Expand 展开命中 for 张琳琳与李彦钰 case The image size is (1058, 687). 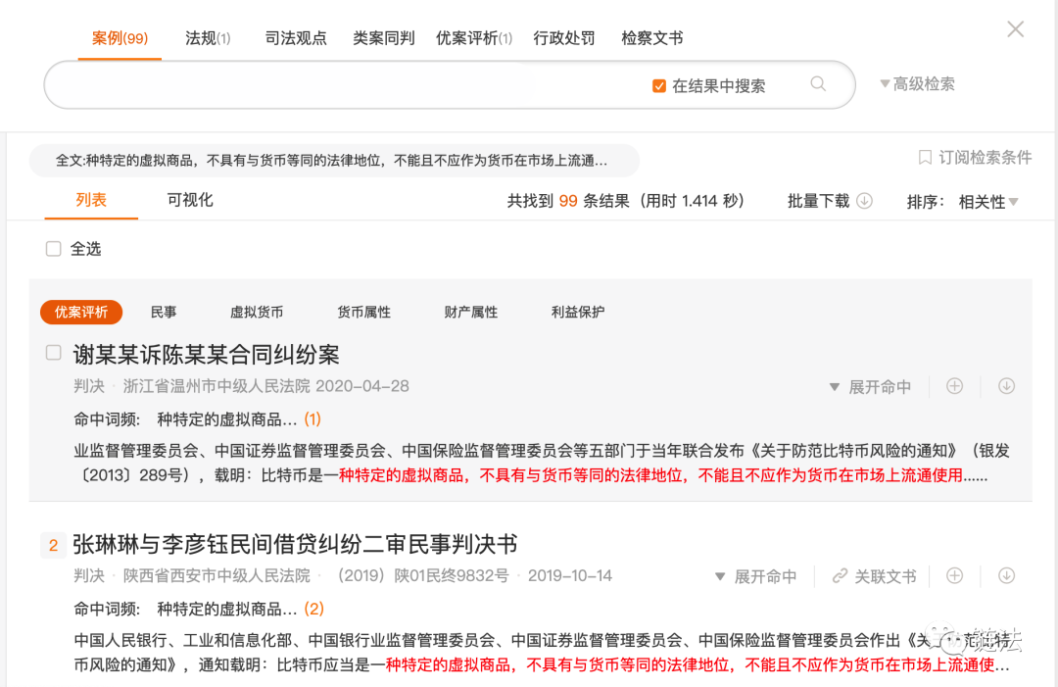[x=755, y=576]
